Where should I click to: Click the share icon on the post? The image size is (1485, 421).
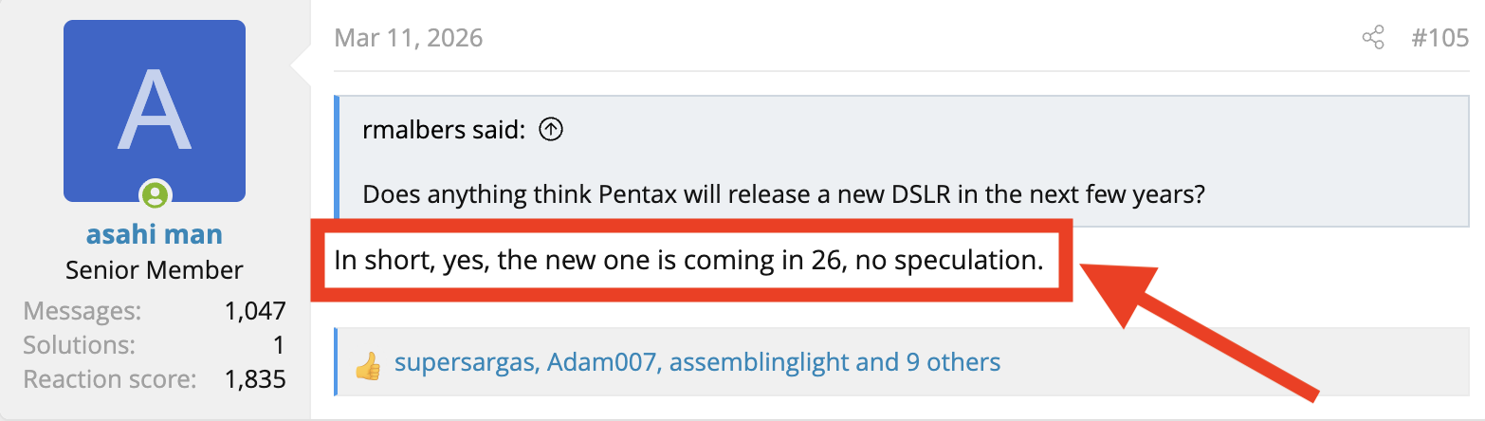(x=1372, y=38)
